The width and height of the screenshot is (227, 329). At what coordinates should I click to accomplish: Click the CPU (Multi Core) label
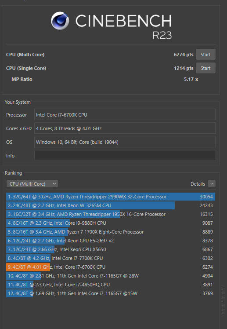coord(25,55)
